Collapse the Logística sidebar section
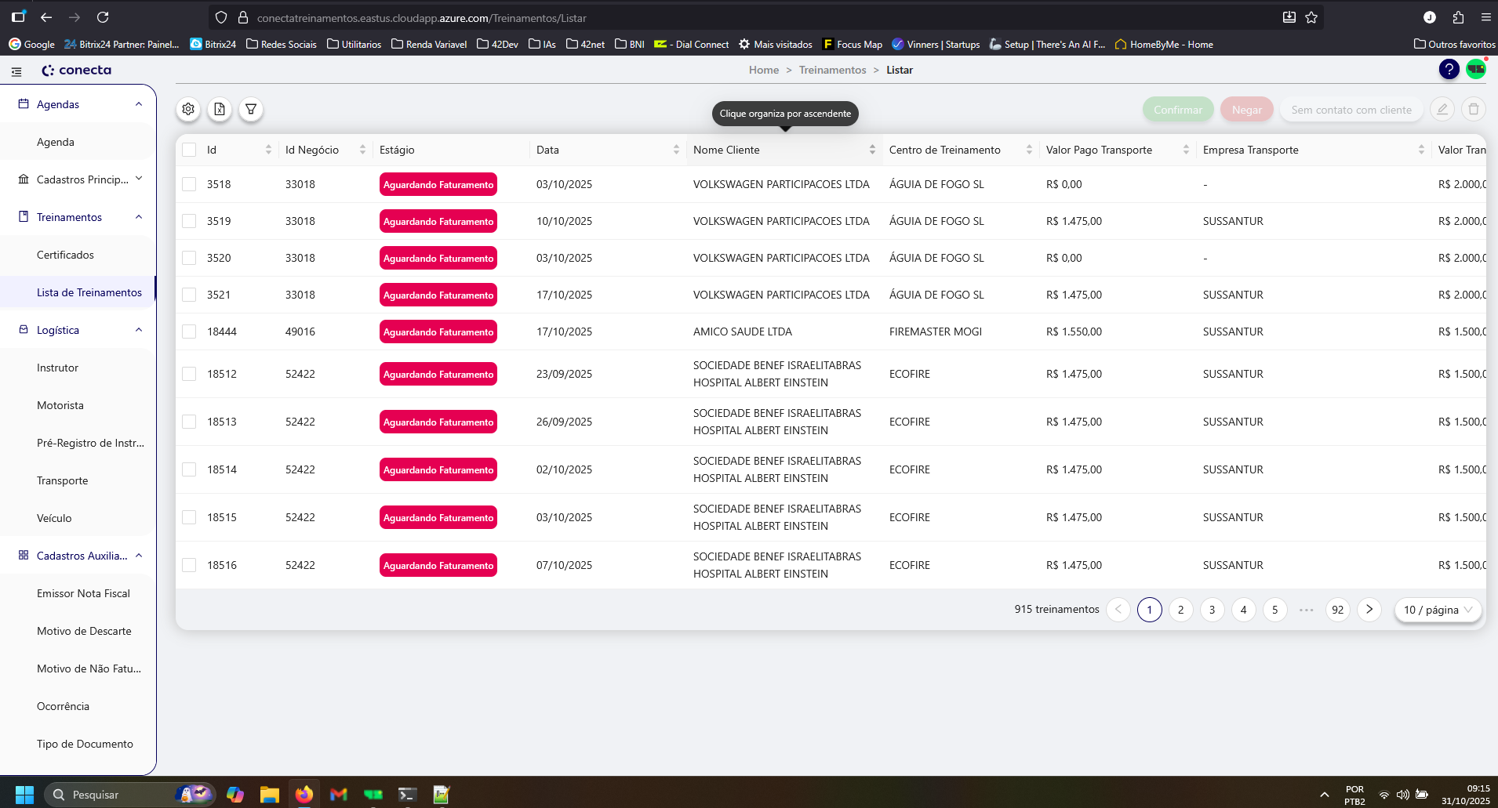The width and height of the screenshot is (1498, 808). 139,330
